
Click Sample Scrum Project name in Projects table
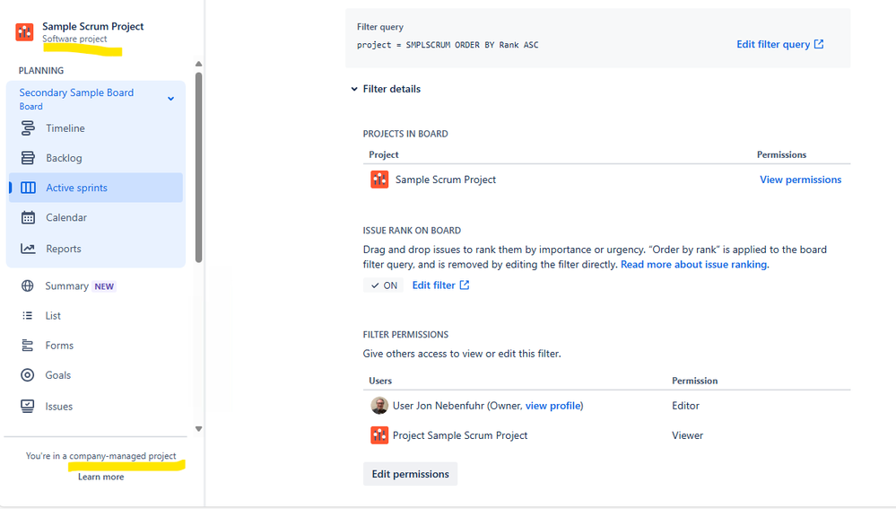tap(446, 180)
